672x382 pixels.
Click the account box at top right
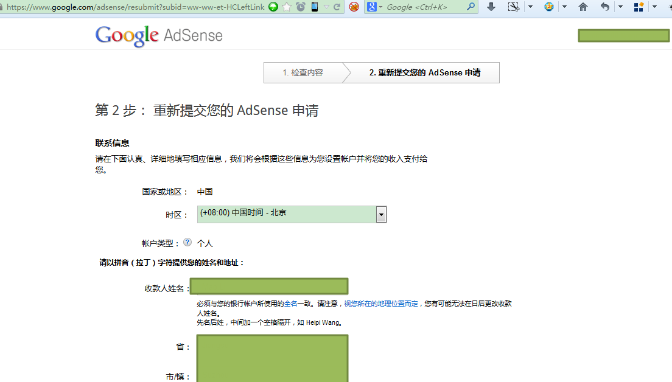point(623,35)
